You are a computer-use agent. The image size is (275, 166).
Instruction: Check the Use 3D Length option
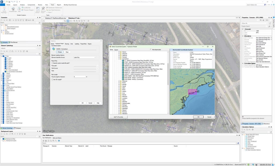click(x=52, y=79)
